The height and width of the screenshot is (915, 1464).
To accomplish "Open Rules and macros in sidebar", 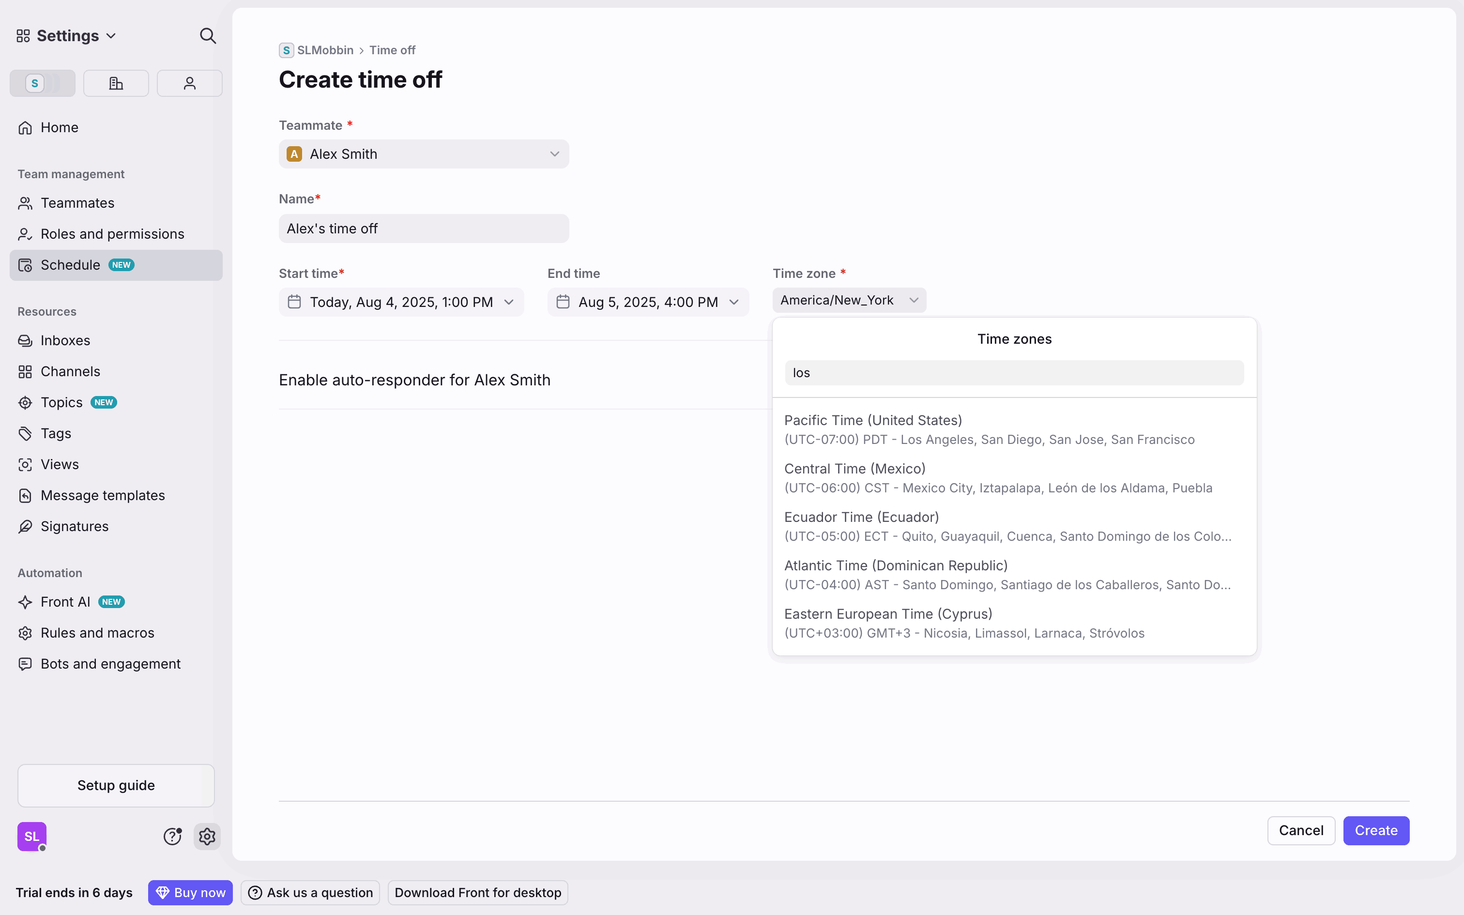I will coord(97,633).
